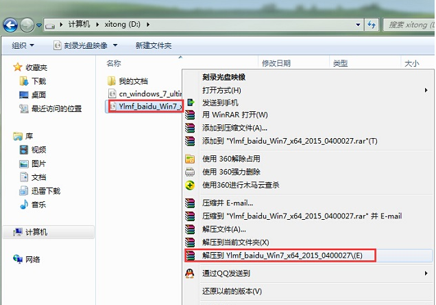Open 通过QQ发送到 submenu
Viewport: 436px width, 305px height.
(x=308, y=273)
